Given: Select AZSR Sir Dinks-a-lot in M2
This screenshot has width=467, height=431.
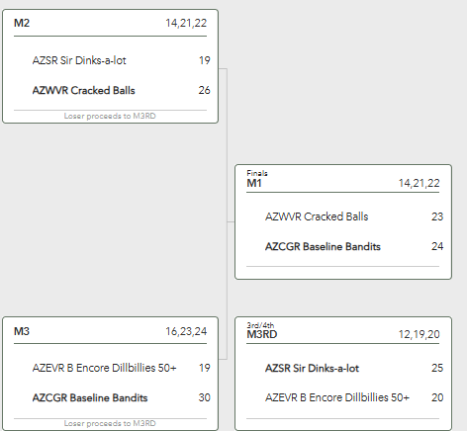Looking at the screenshot, I should (79, 60).
